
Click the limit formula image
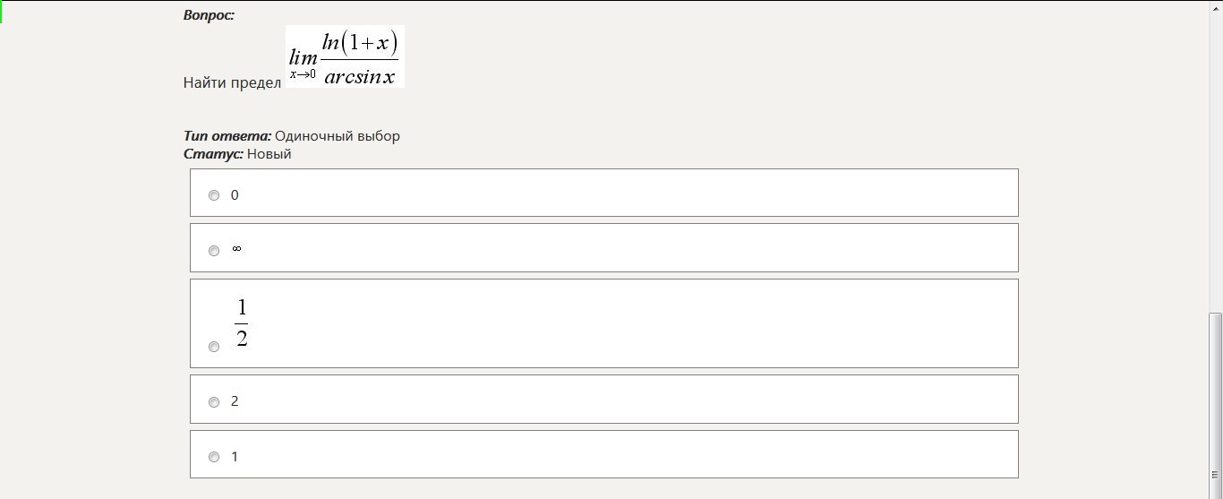(x=345, y=56)
